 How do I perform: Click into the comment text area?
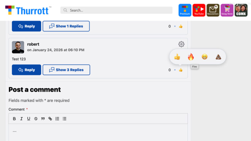tap(98, 132)
